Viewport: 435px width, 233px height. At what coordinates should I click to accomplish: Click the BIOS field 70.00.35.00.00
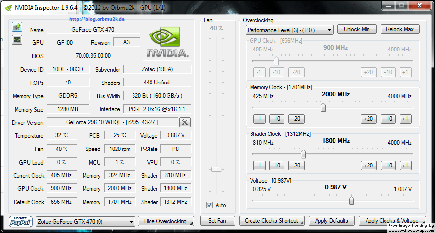tap(93, 56)
